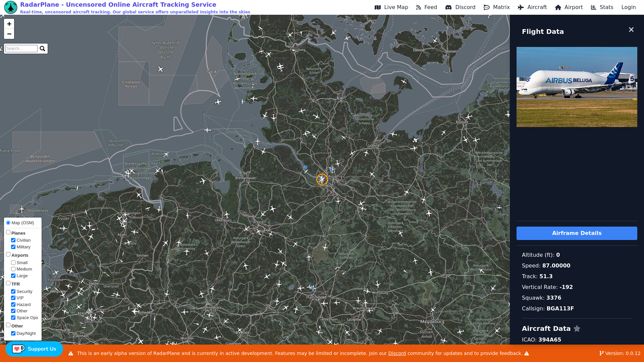Open the Live Map menu item
The height and width of the screenshot is (362, 644).
coord(391,7)
